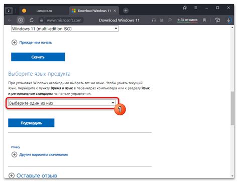Close the Download Windows 11 tab

(x=115, y=11)
